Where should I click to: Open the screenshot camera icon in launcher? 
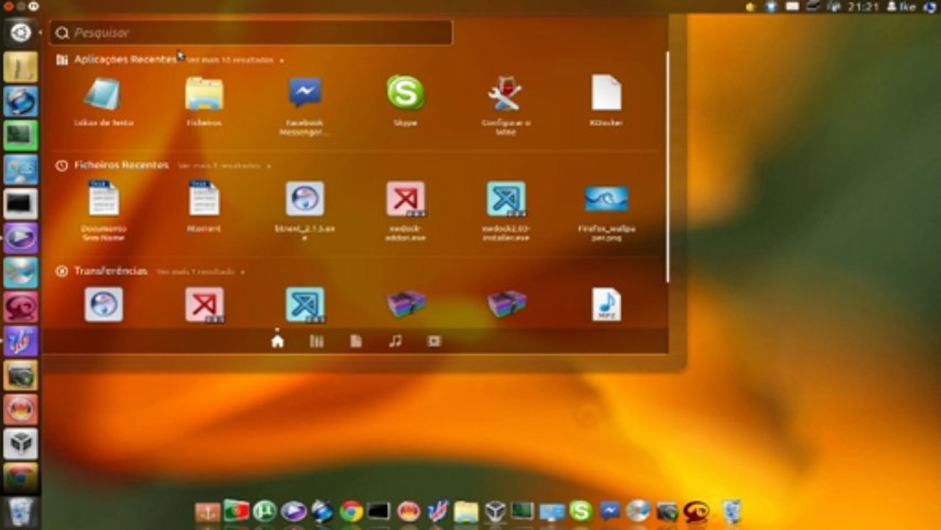(x=21, y=375)
